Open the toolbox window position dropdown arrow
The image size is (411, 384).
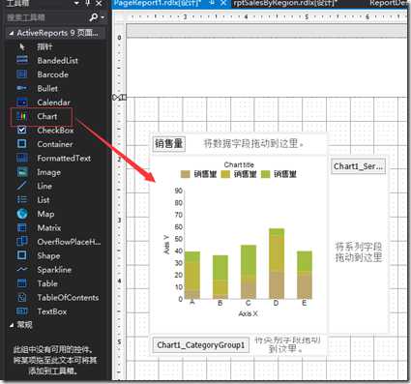point(76,3)
